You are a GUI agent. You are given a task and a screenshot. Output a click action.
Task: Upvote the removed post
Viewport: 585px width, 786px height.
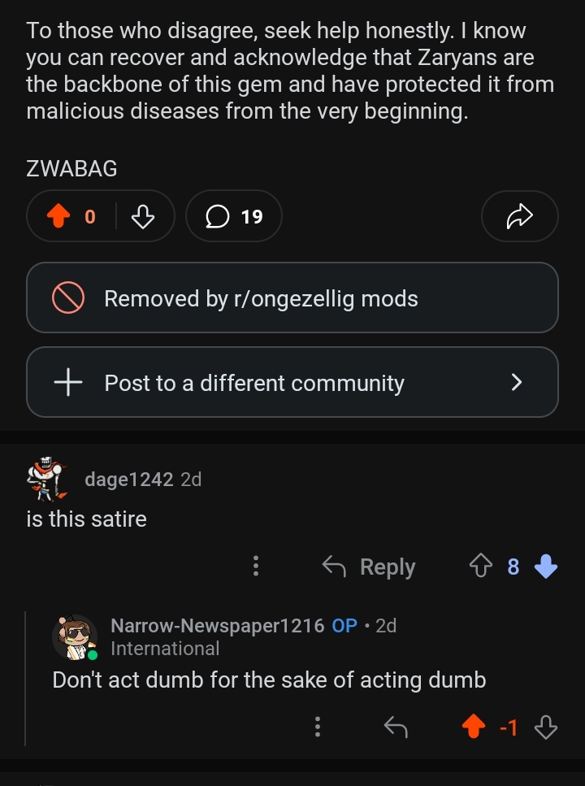56,216
